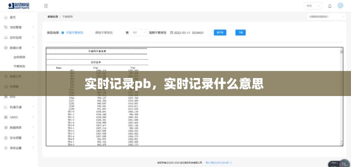Open the calendar icon of the date field

[171, 32]
